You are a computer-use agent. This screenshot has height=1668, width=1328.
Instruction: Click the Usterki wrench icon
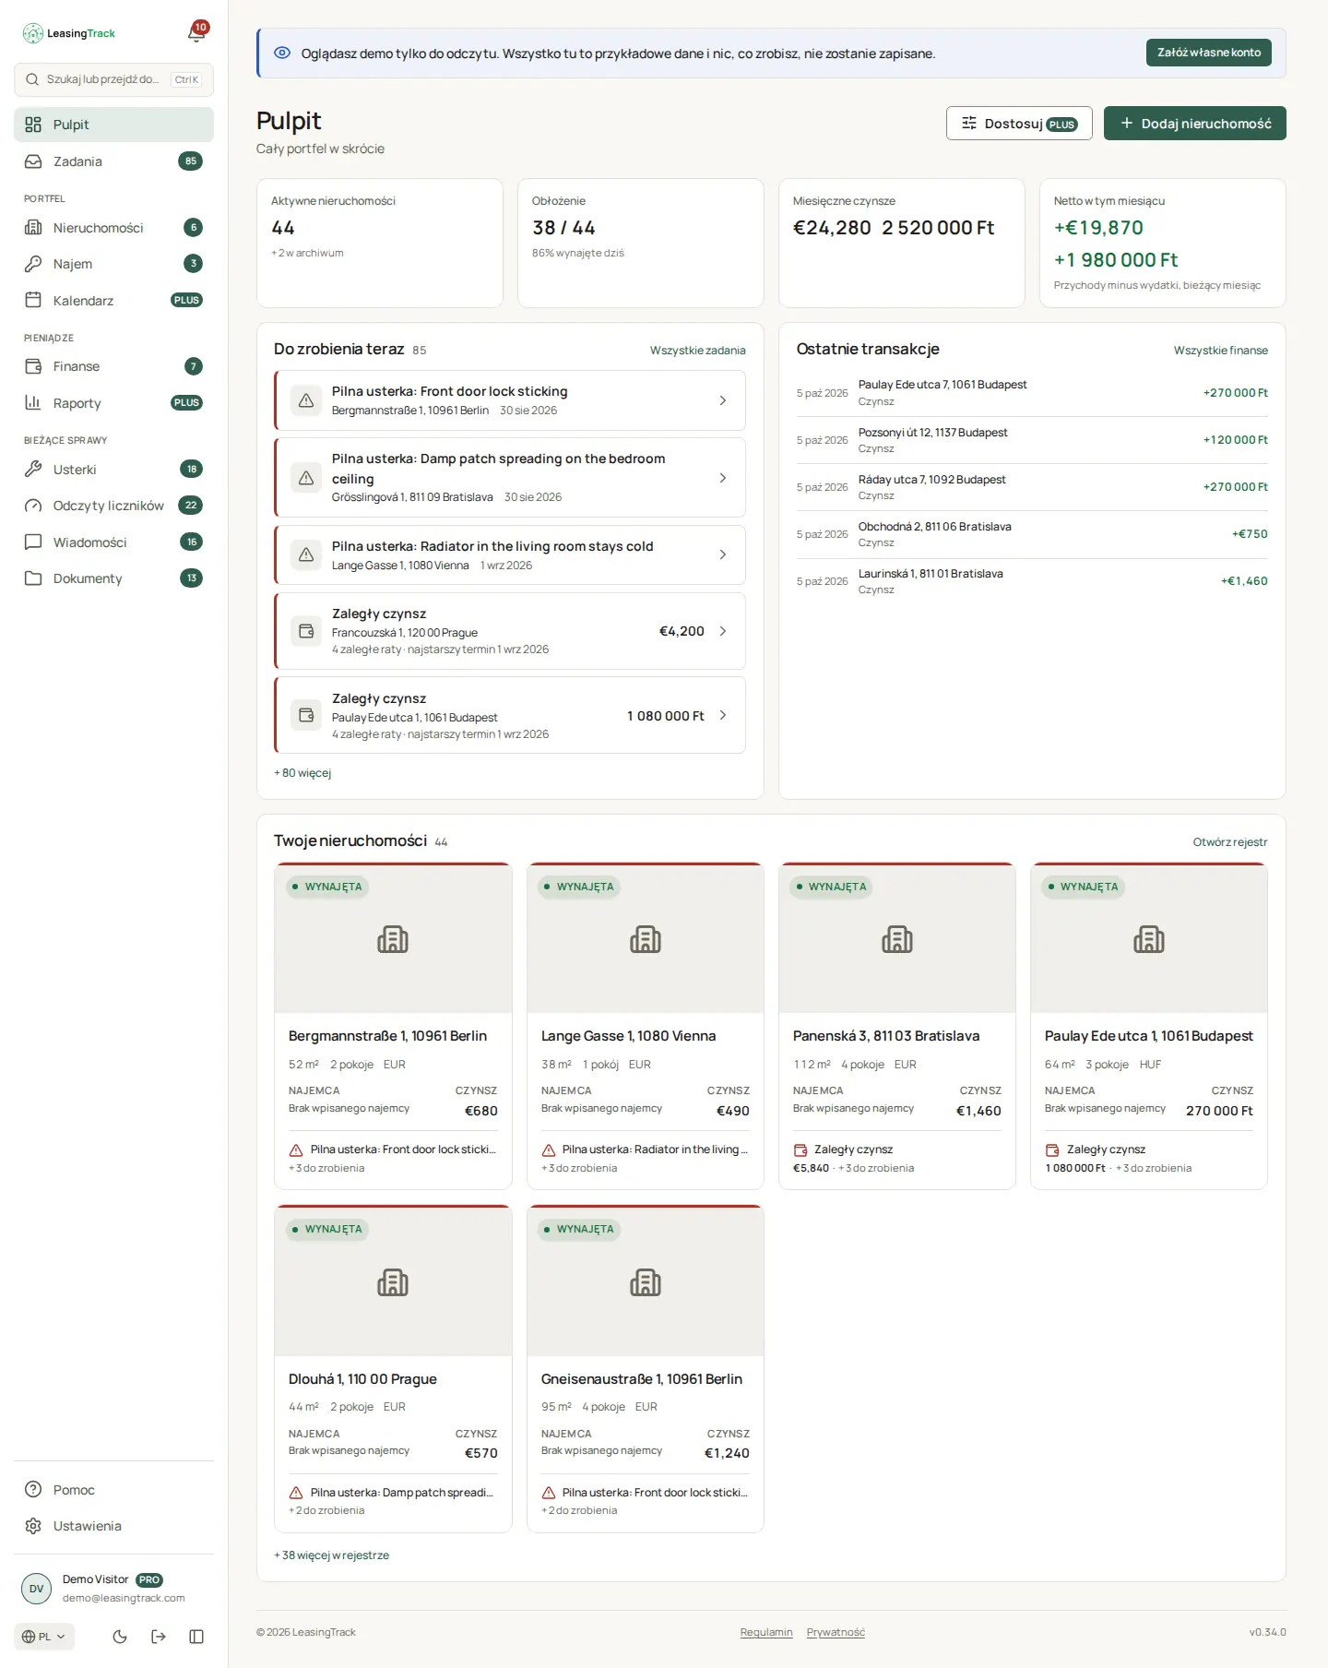tap(33, 469)
